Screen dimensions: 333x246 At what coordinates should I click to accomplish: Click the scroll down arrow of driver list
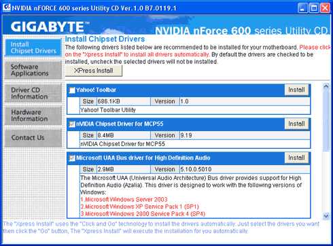click(x=326, y=216)
